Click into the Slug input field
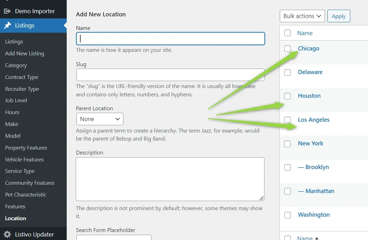Image resolution: width=368 pixels, height=240 pixels. (171, 75)
